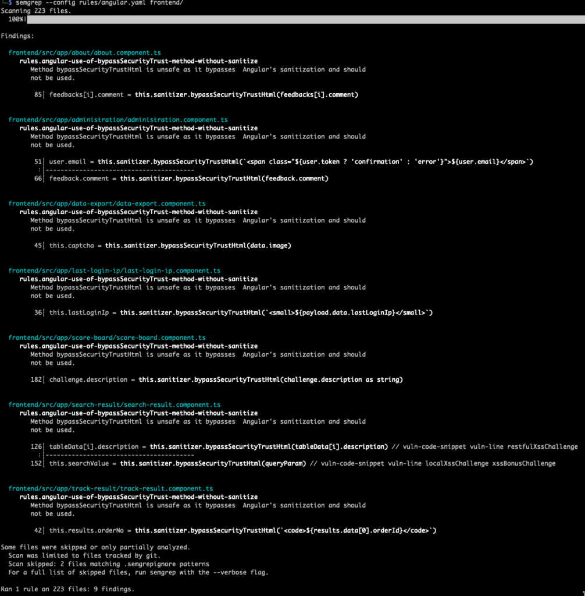Click 'Ran 1 rule on 223 files' summary
The height and width of the screenshot is (596, 585).
click(67, 589)
